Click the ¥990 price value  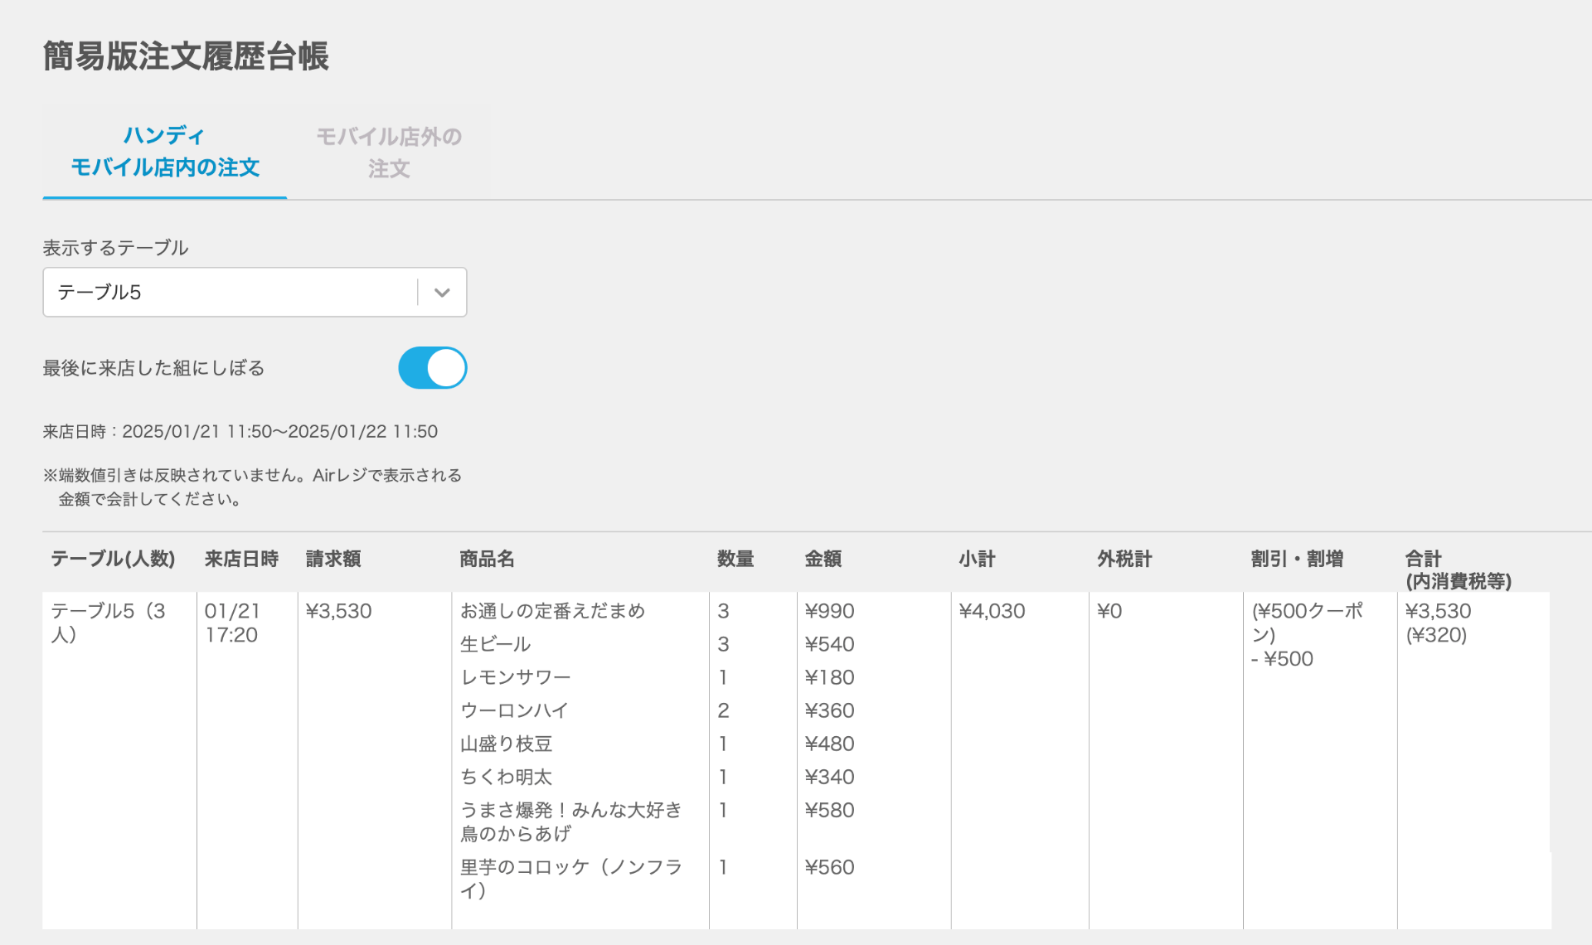coord(829,611)
